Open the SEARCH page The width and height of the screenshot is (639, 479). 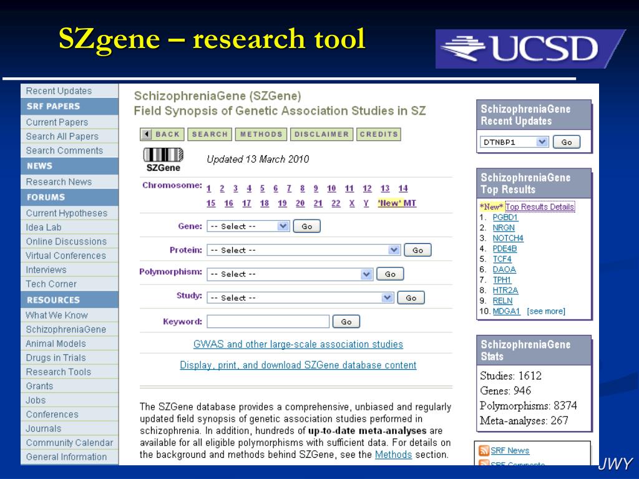210,134
